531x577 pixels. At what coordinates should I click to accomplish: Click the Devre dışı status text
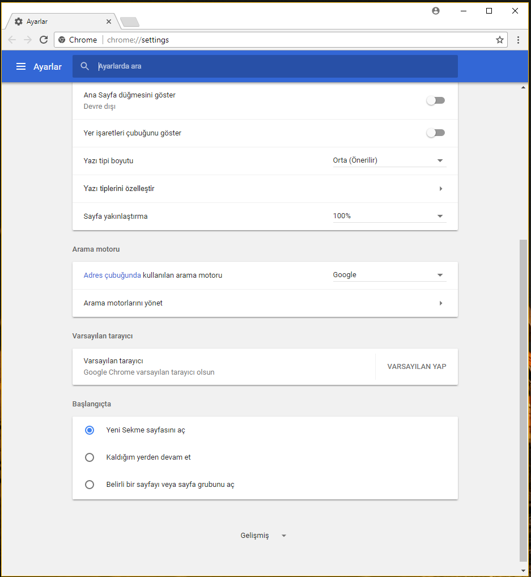tap(99, 107)
